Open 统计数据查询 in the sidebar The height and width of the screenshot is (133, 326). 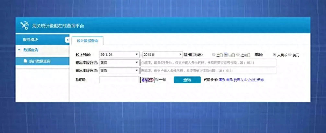[40, 61]
